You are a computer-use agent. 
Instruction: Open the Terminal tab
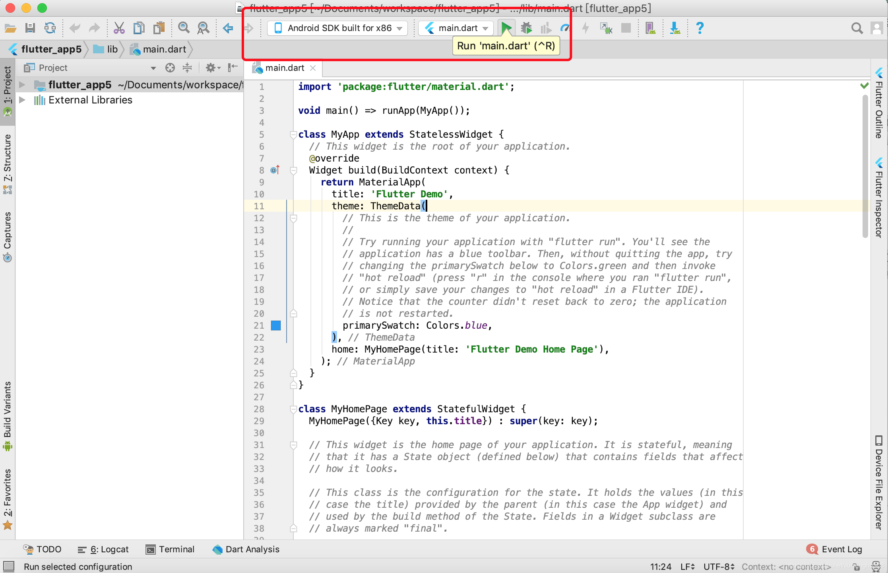click(170, 549)
